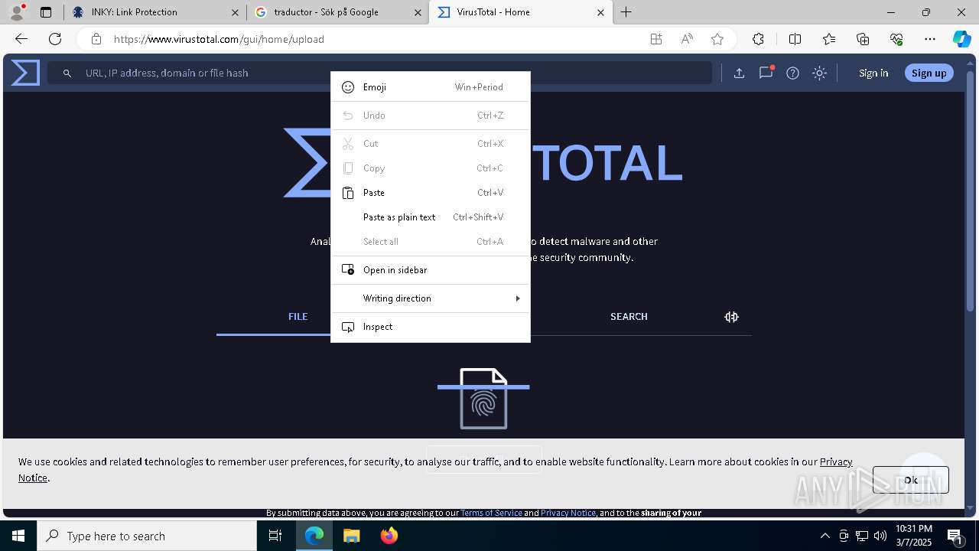Click the upload file icon in header
The image size is (979, 551).
pyautogui.click(x=739, y=73)
